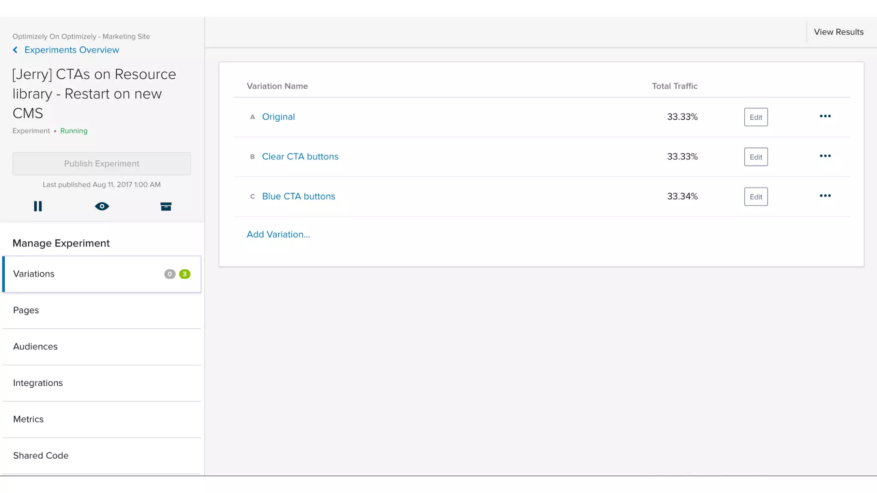Viewport: 877px width, 493px height.
Task: Archive the experiment using box icon
Action: [166, 207]
